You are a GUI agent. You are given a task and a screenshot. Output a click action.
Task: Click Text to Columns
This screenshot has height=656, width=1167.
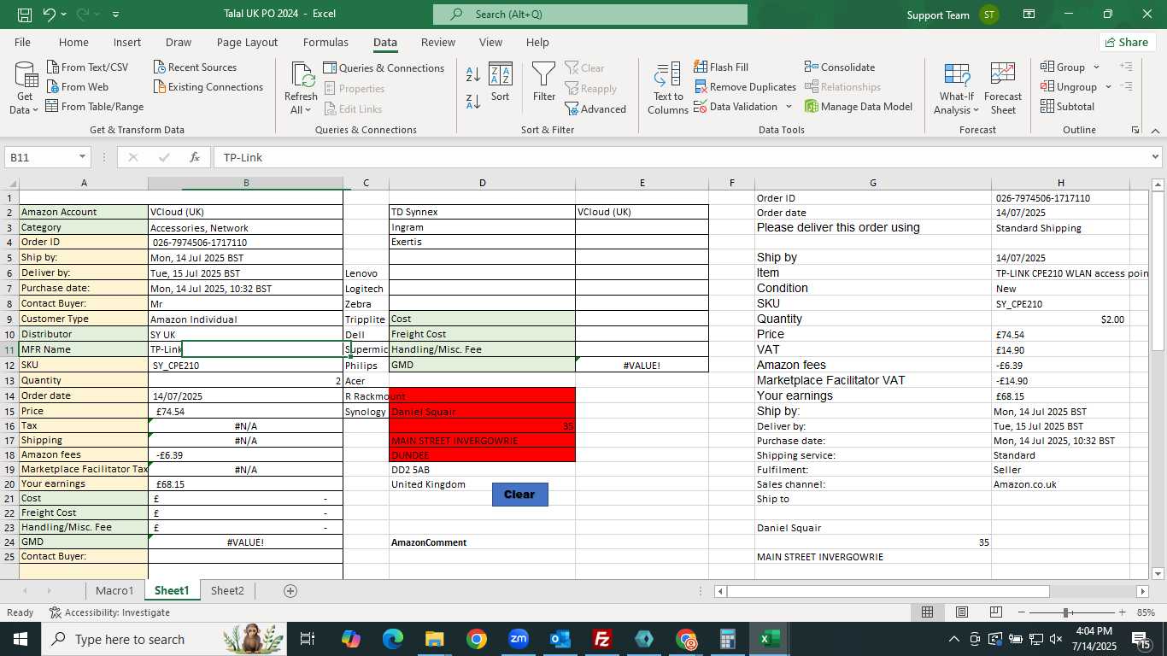point(667,88)
